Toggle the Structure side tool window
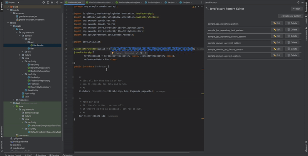The height and width of the screenshot is (156, 308). [x=2, y=146]
